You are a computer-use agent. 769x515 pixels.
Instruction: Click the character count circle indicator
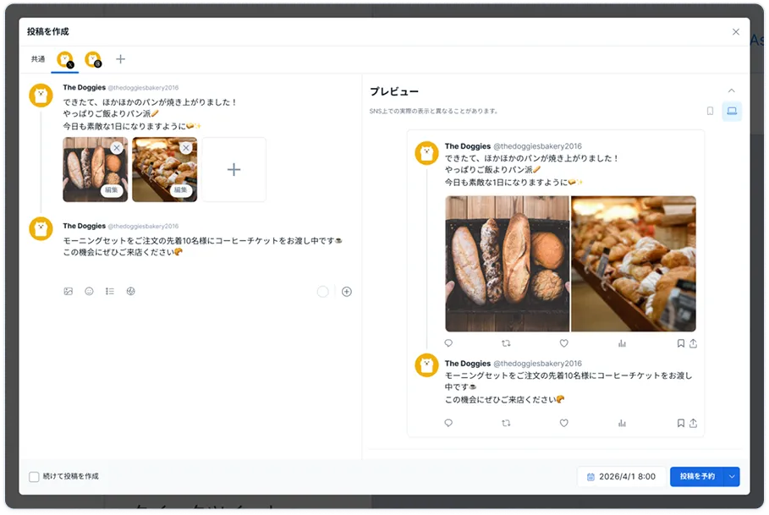point(322,292)
